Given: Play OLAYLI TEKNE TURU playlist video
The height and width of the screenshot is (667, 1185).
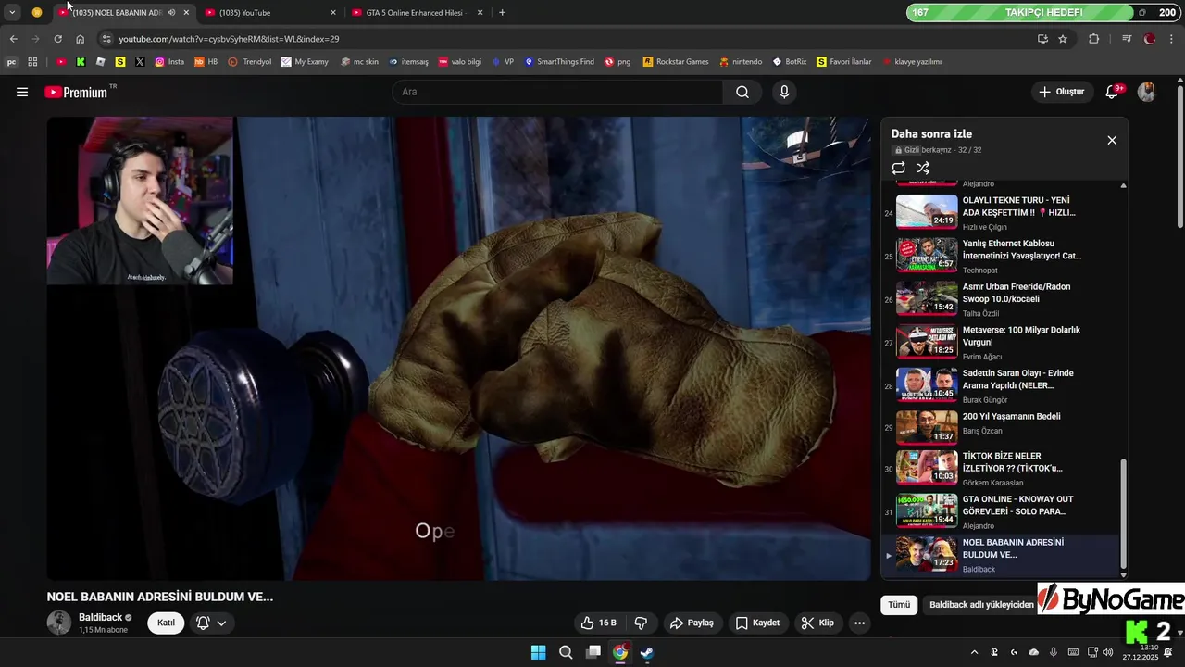Looking at the screenshot, I should 1002,212.
